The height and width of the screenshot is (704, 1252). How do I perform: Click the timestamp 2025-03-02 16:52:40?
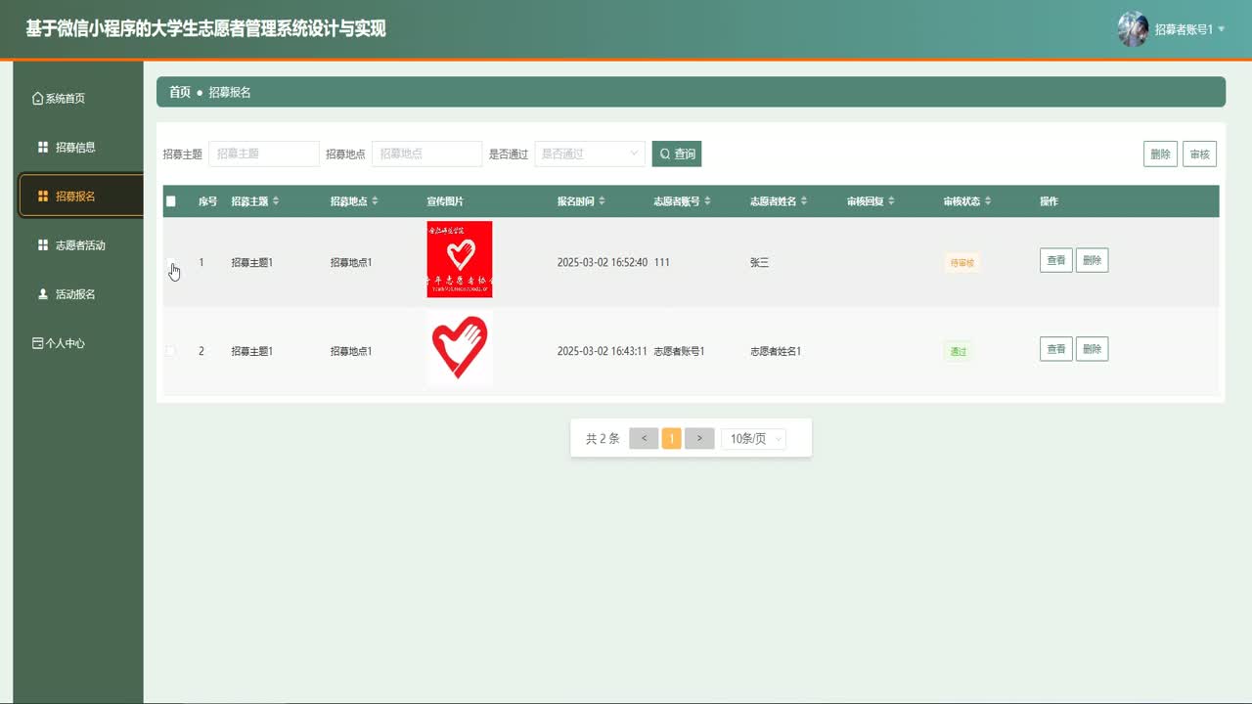click(x=603, y=263)
